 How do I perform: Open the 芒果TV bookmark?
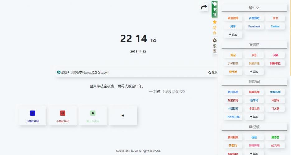[x=233, y=146]
